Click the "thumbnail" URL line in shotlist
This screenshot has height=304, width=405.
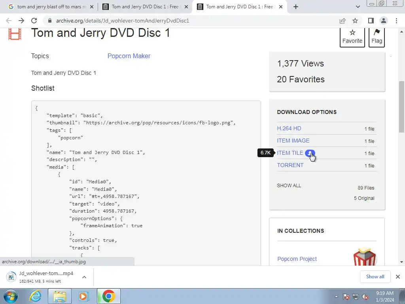(x=141, y=123)
